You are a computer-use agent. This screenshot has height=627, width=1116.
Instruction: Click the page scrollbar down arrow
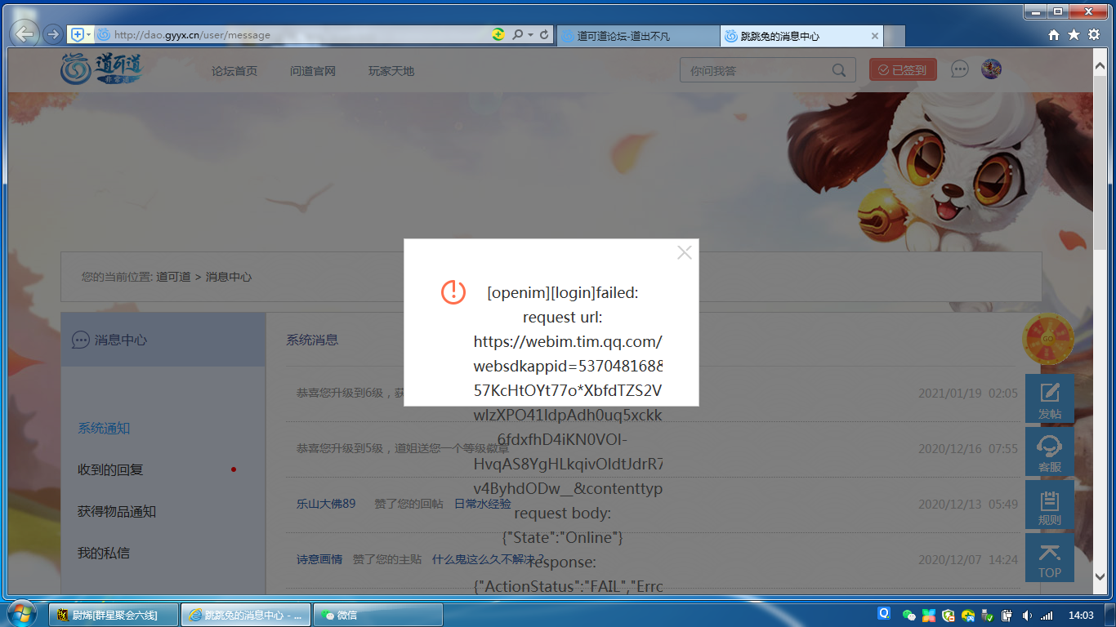point(1100,576)
